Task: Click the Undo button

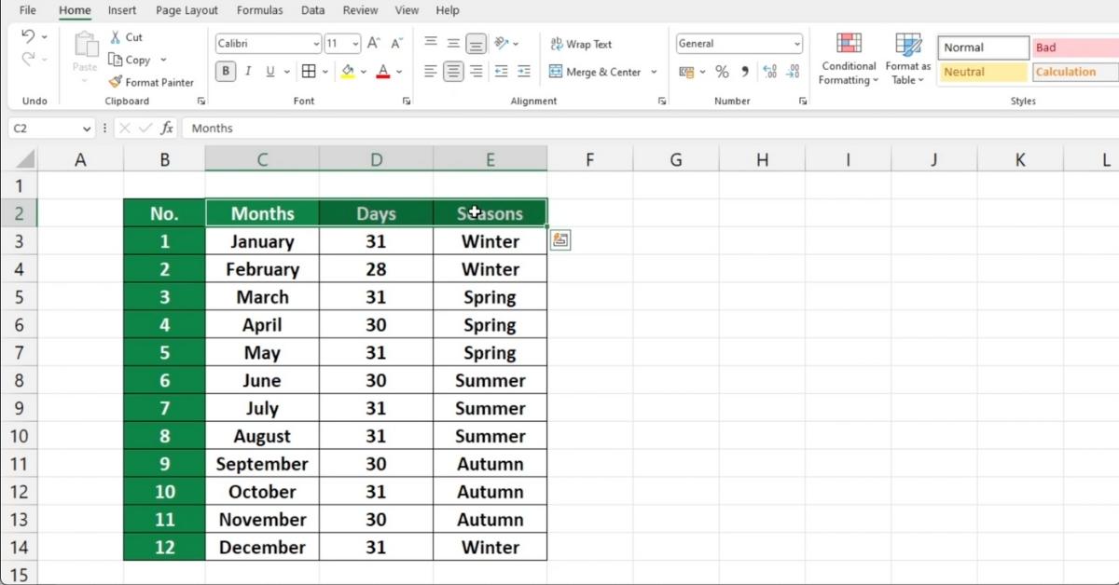Action: tap(28, 35)
